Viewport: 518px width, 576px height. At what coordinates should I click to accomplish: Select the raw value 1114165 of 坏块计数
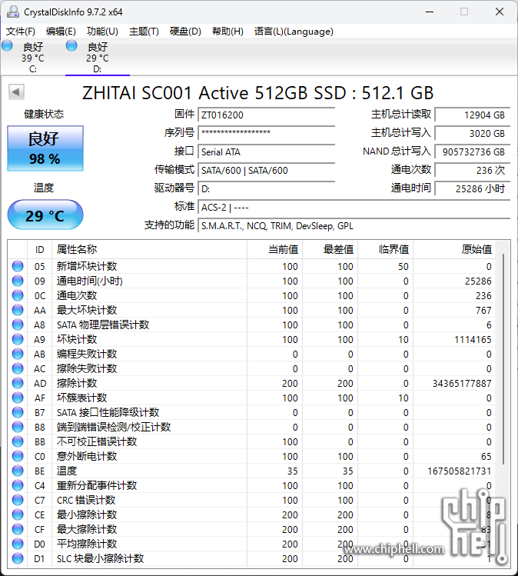[x=473, y=339]
